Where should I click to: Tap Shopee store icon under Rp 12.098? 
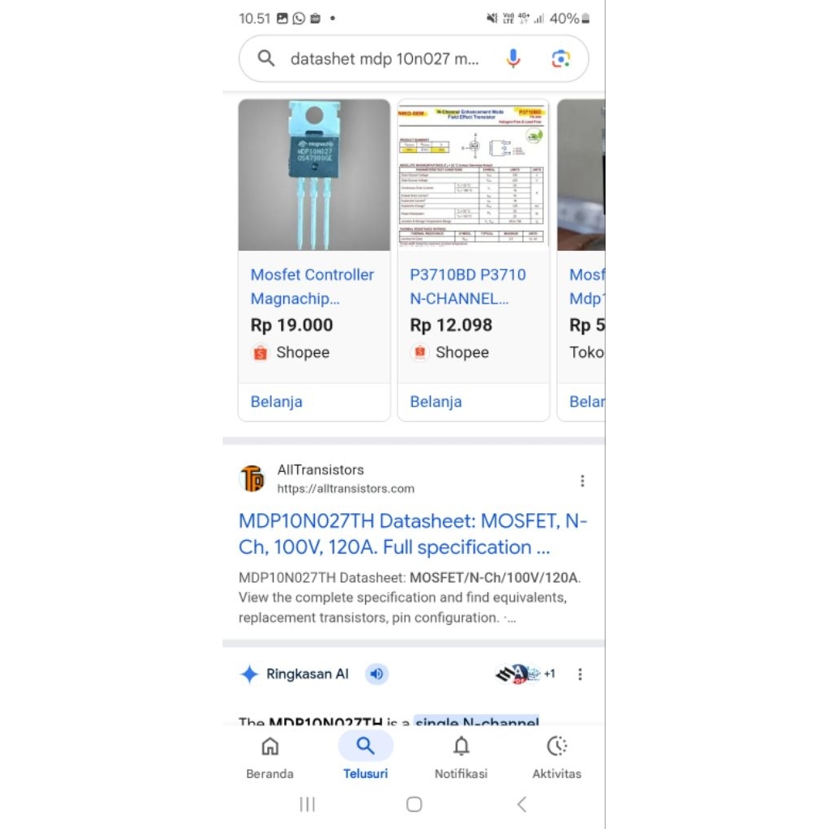[x=420, y=352]
